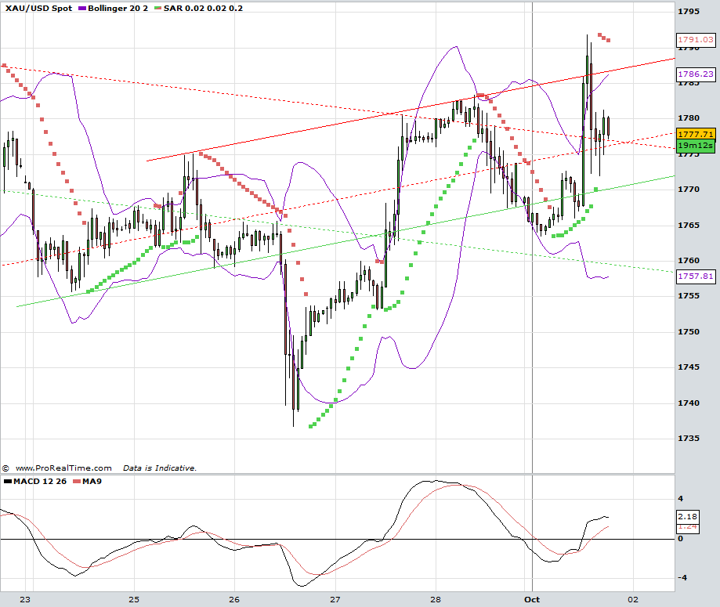
Task: Click the 1765 price axis label
Action: tap(689, 225)
